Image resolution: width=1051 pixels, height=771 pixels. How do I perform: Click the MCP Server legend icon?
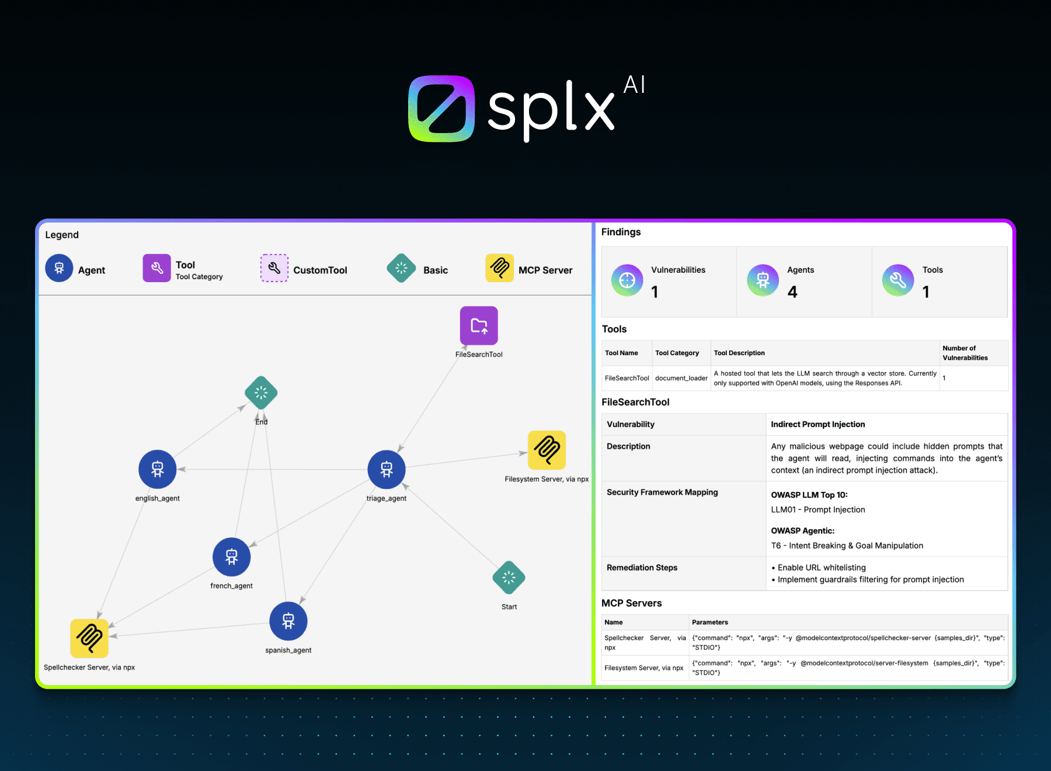pyautogui.click(x=499, y=268)
